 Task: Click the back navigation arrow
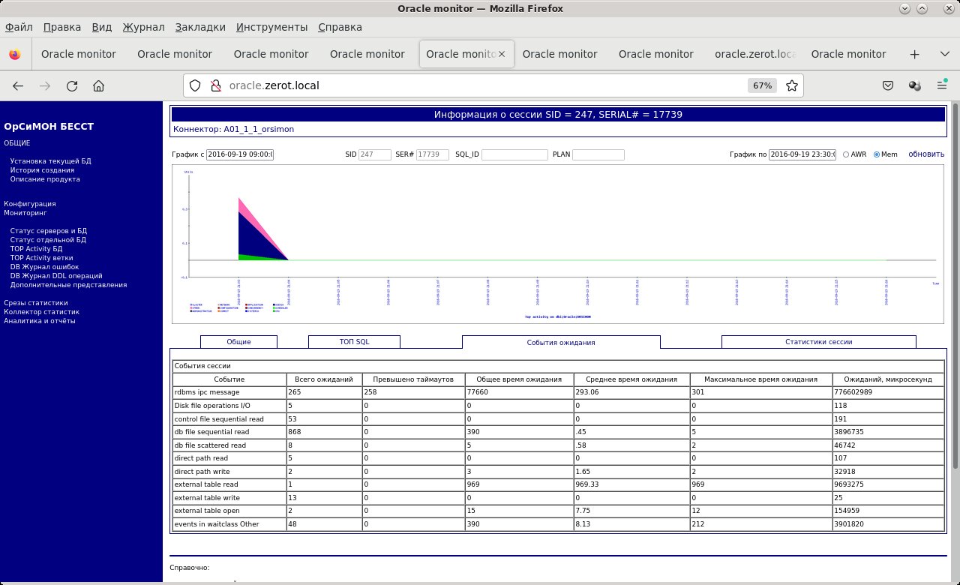point(18,85)
